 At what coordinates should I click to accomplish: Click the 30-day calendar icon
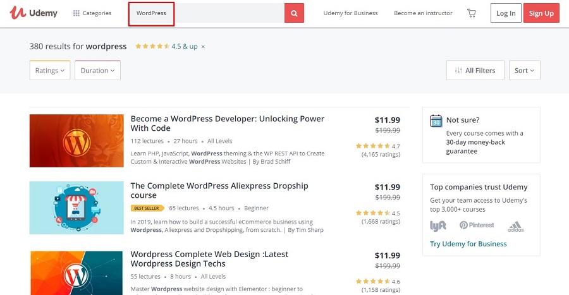pos(436,121)
